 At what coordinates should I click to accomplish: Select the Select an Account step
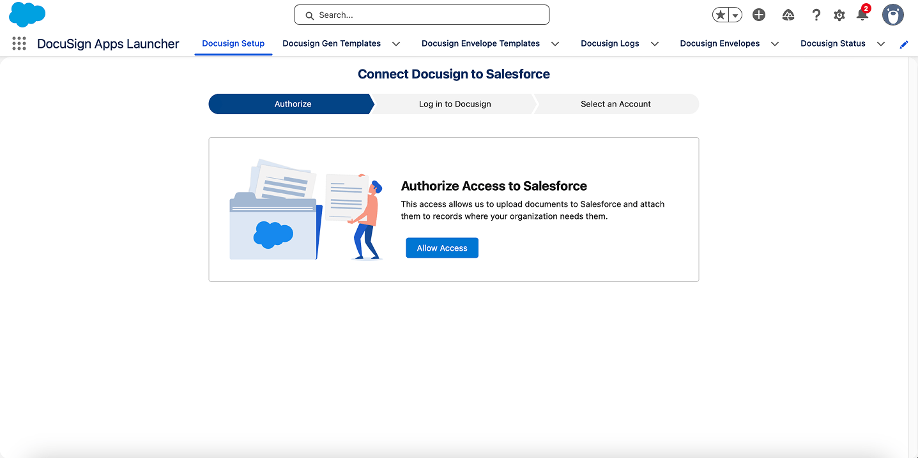(x=616, y=104)
